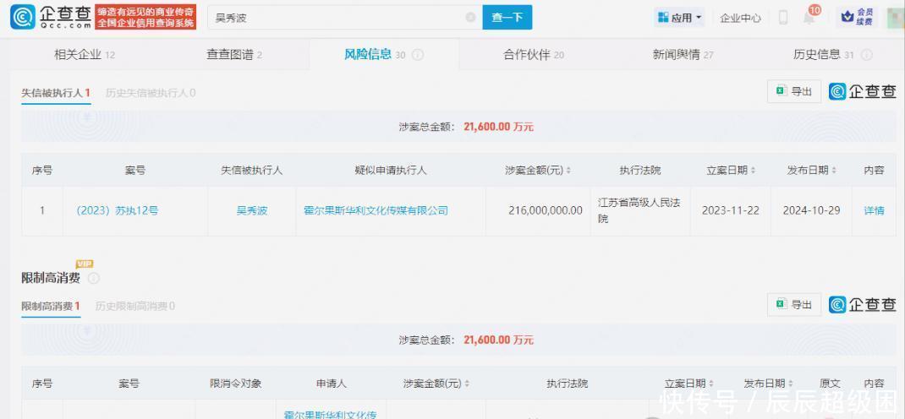Open the mobile app phone icon
The width and height of the screenshot is (905, 419).
783,18
